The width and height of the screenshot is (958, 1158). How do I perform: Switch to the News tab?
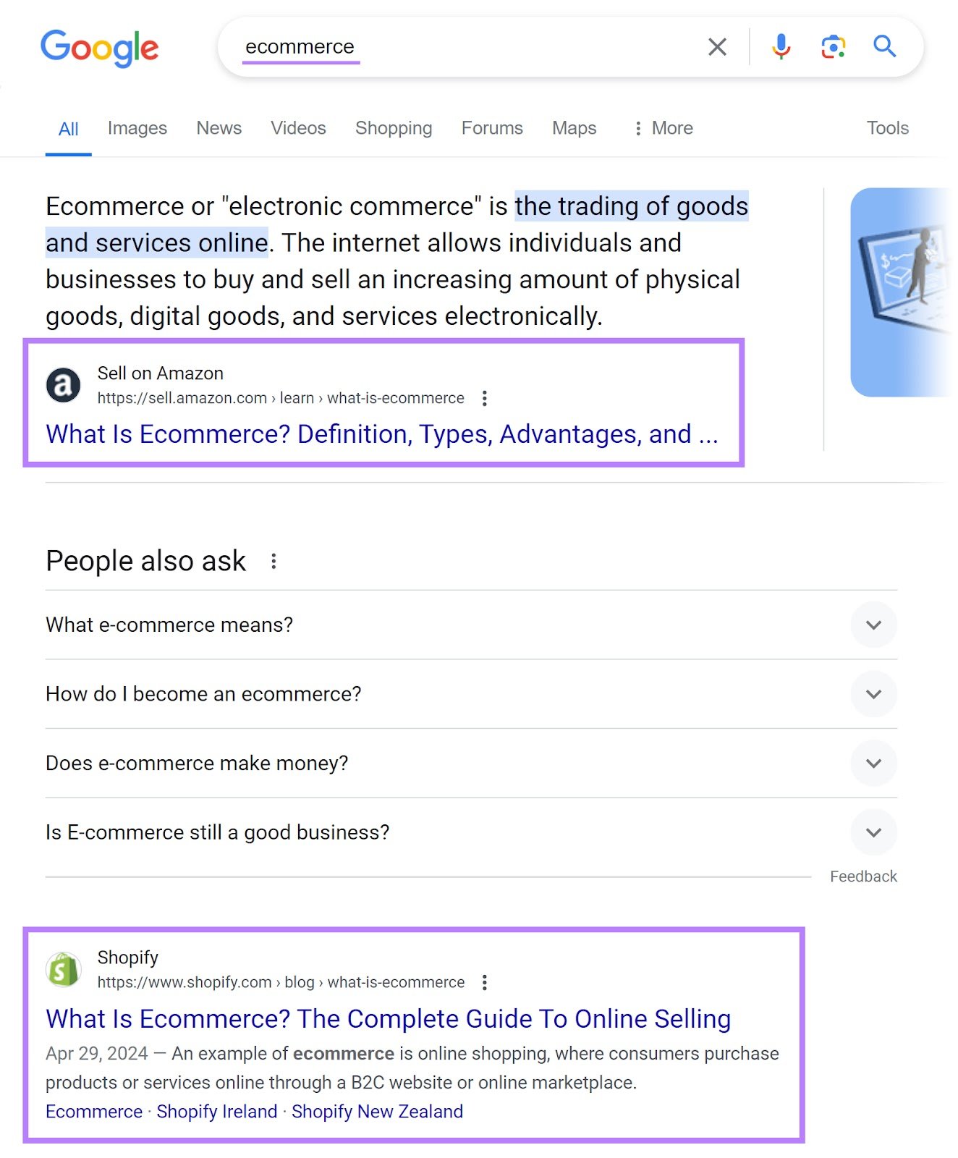(x=219, y=128)
